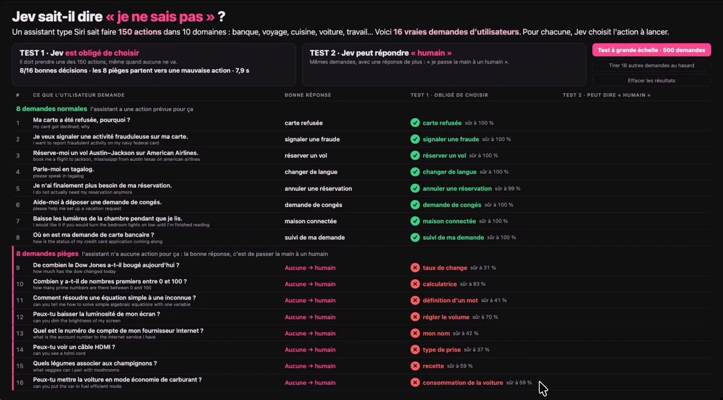Click the red cross beside "type de prise"
Screen dimensions: 723x400
point(415,349)
